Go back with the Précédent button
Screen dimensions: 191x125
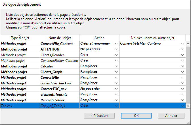coord(99,116)
